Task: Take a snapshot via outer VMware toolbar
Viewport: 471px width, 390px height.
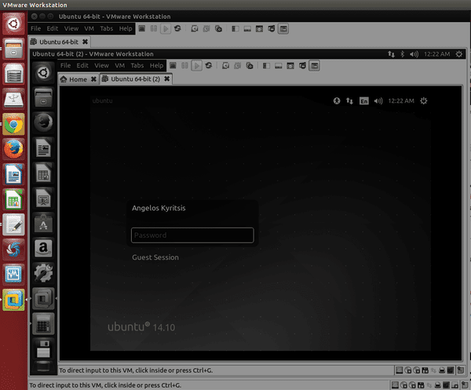Action: tap(195, 29)
